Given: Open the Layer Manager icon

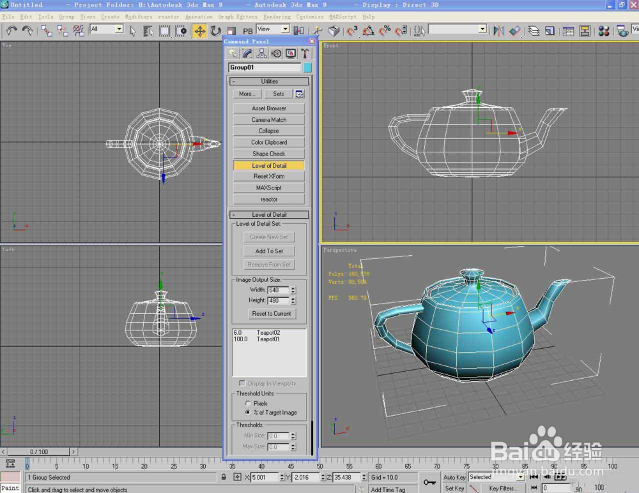Looking at the screenshot, I should point(534,31).
